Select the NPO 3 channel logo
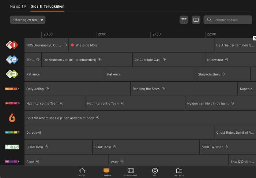Image resolution: width=256 pixels, height=178 pixels. click(x=12, y=74)
